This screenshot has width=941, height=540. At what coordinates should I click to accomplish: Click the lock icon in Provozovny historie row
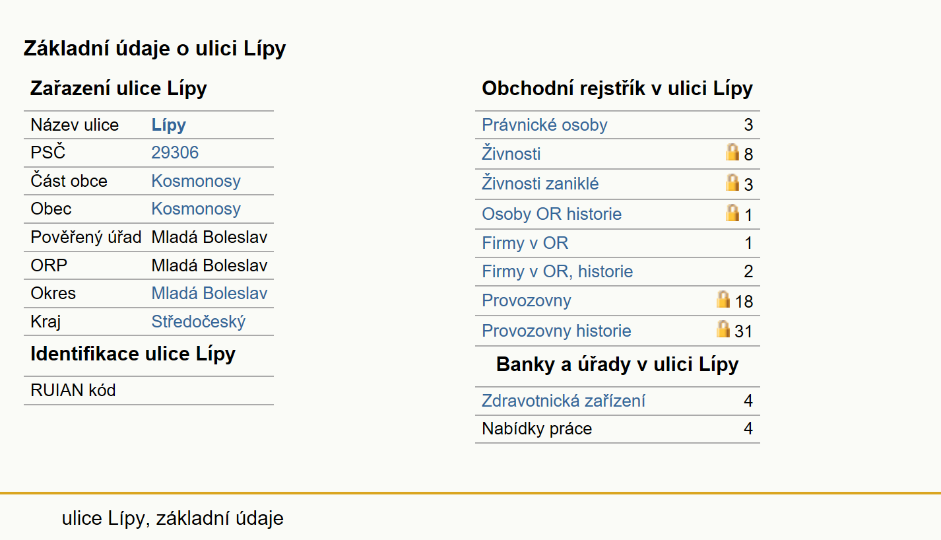723,329
